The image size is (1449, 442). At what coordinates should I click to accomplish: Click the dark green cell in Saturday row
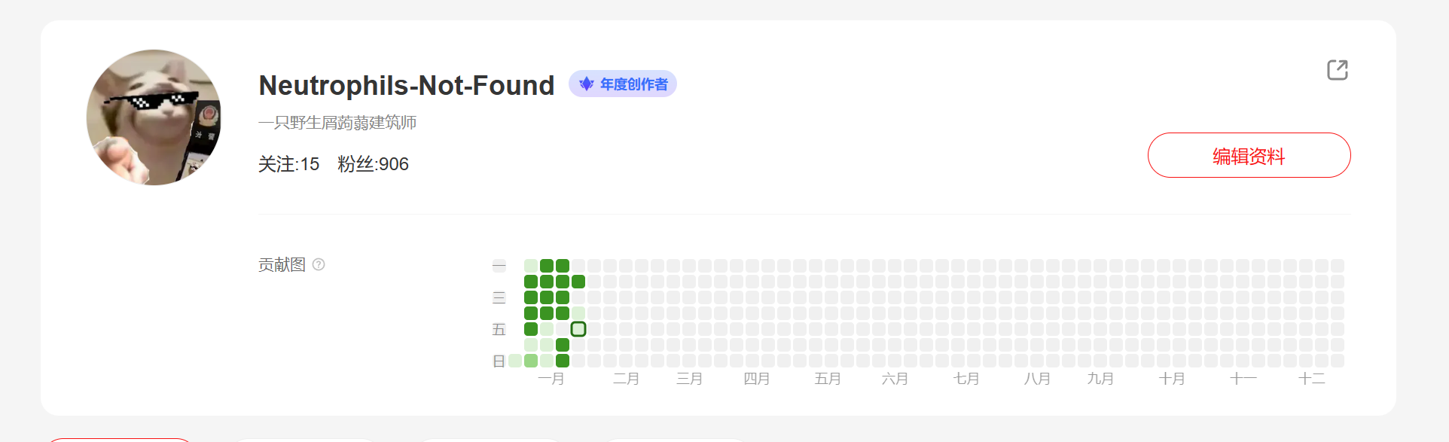pos(563,345)
